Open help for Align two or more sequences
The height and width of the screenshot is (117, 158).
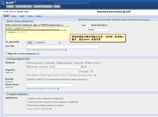[x=38, y=54]
